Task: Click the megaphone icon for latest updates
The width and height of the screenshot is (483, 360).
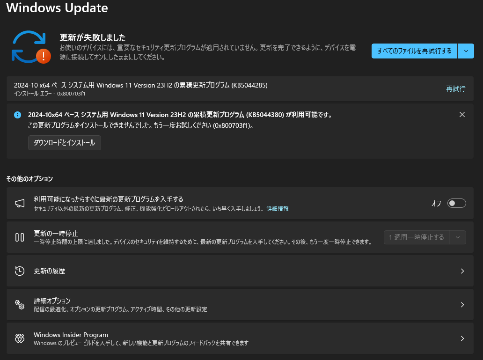Action: (x=20, y=203)
